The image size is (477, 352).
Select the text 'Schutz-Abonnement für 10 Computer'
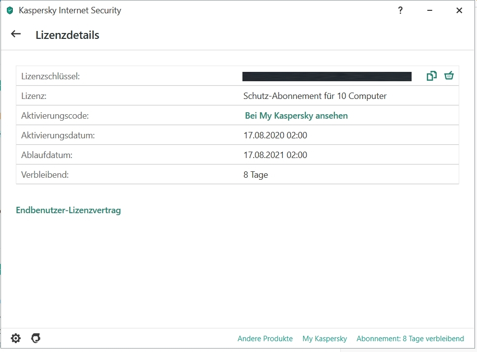point(315,96)
